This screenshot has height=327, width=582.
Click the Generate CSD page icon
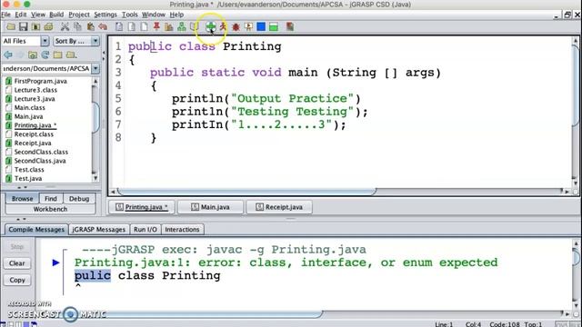(119, 26)
